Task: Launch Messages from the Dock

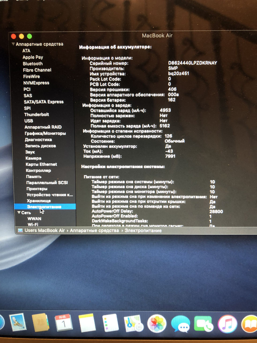Action: [180, 324]
